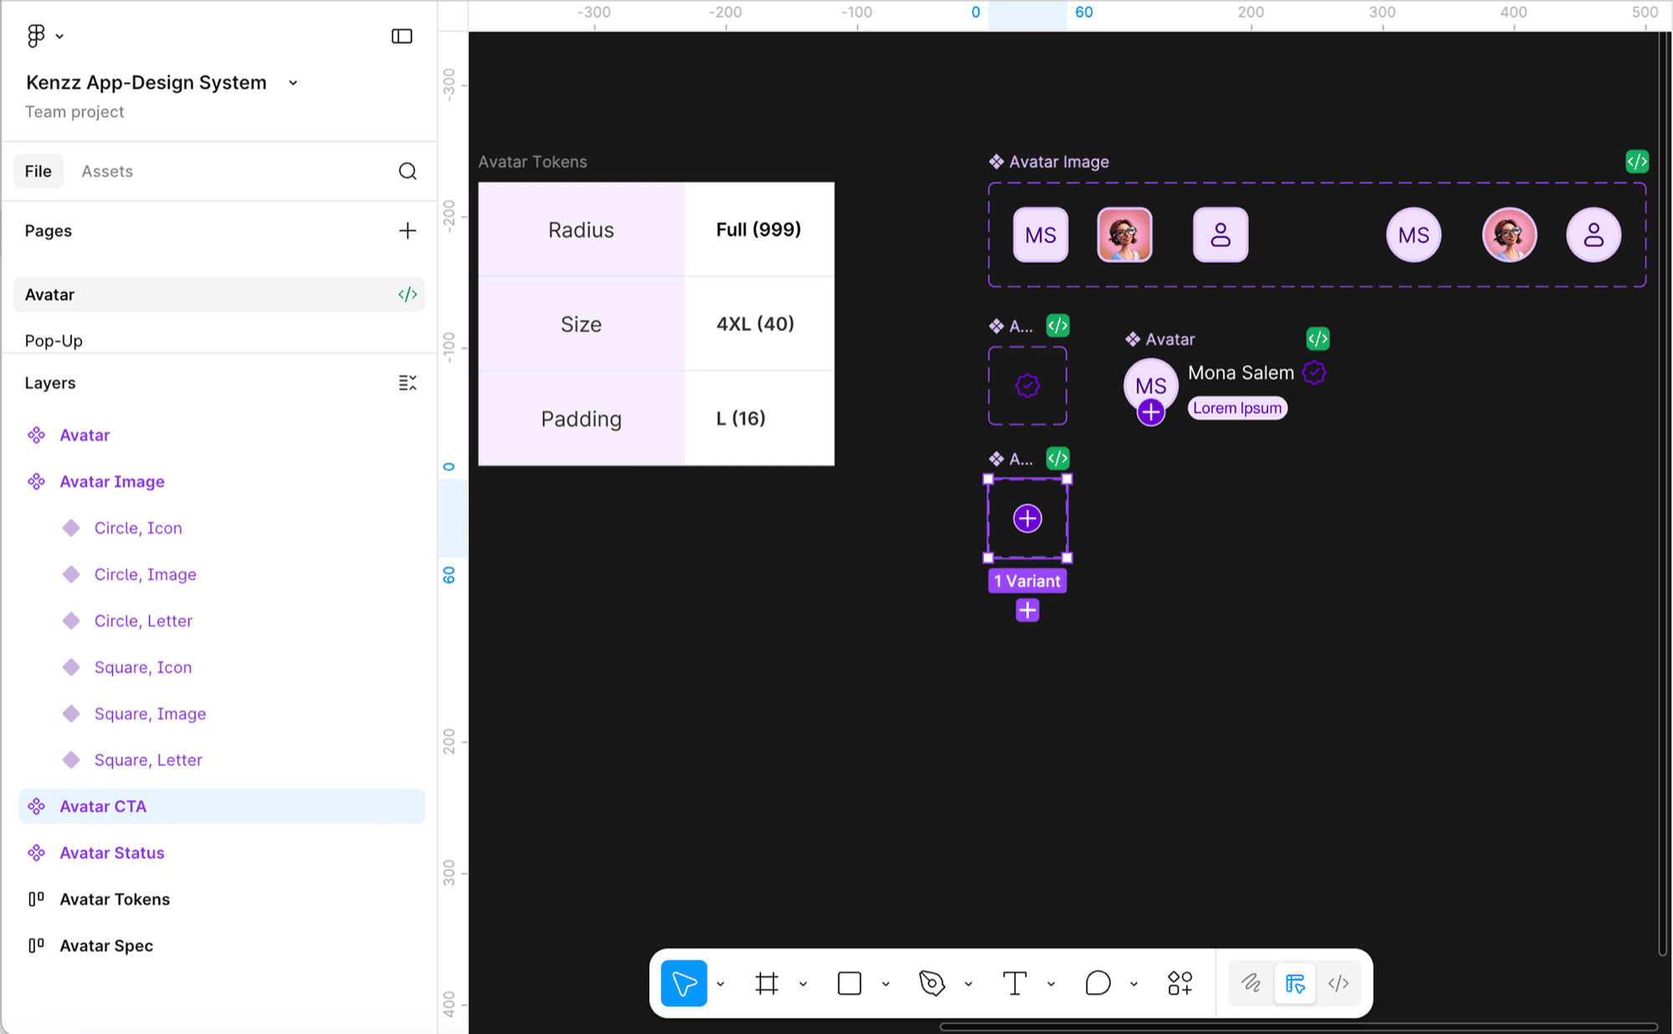Click the Full (999) radius value cell
Image resolution: width=1673 pixels, height=1034 pixels.
tap(759, 229)
